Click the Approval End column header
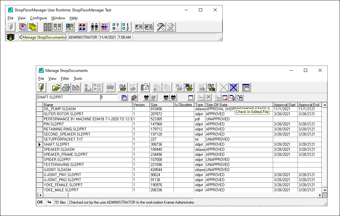 pyautogui.click(x=310, y=105)
